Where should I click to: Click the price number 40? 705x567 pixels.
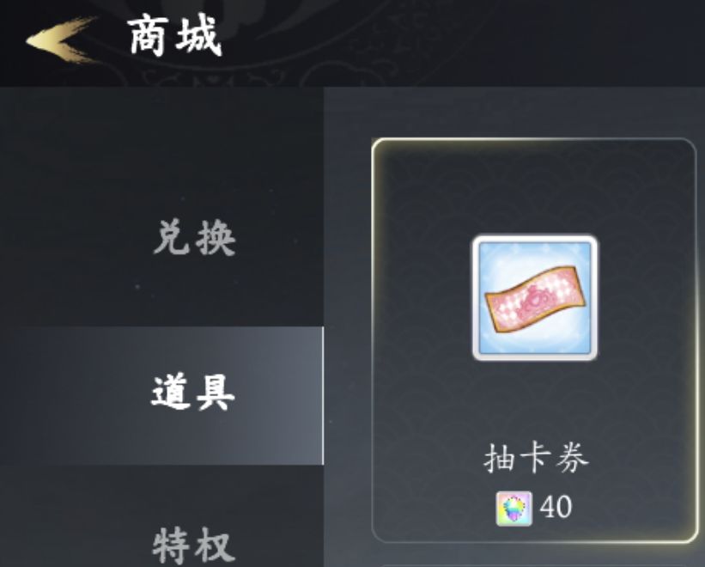[556, 507]
